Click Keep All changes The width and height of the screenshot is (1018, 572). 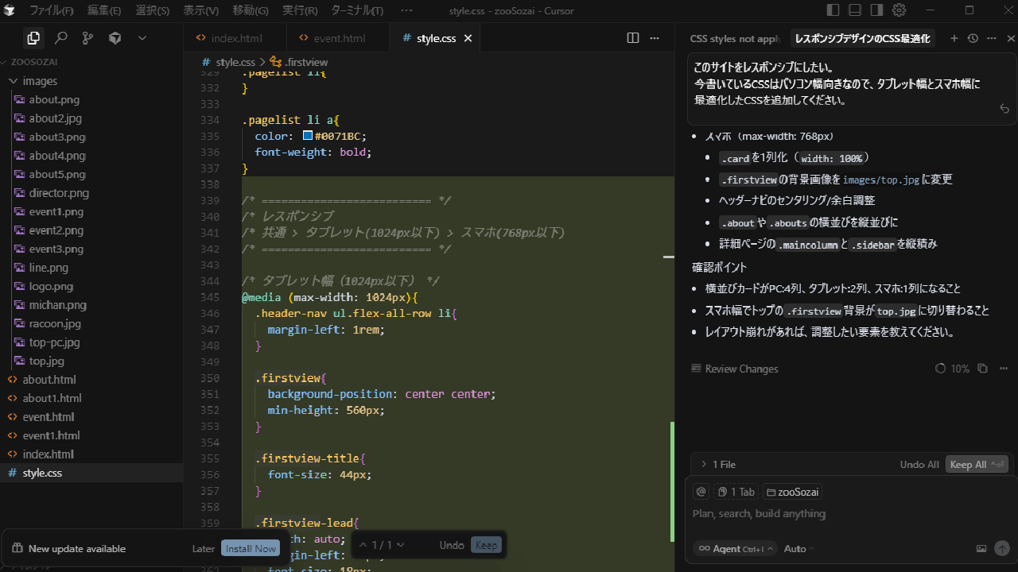(977, 465)
